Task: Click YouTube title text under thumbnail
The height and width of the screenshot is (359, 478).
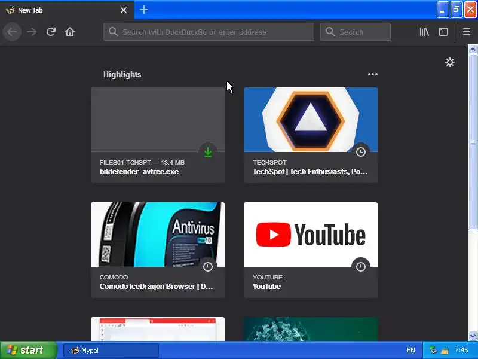Action: pyautogui.click(x=266, y=287)
